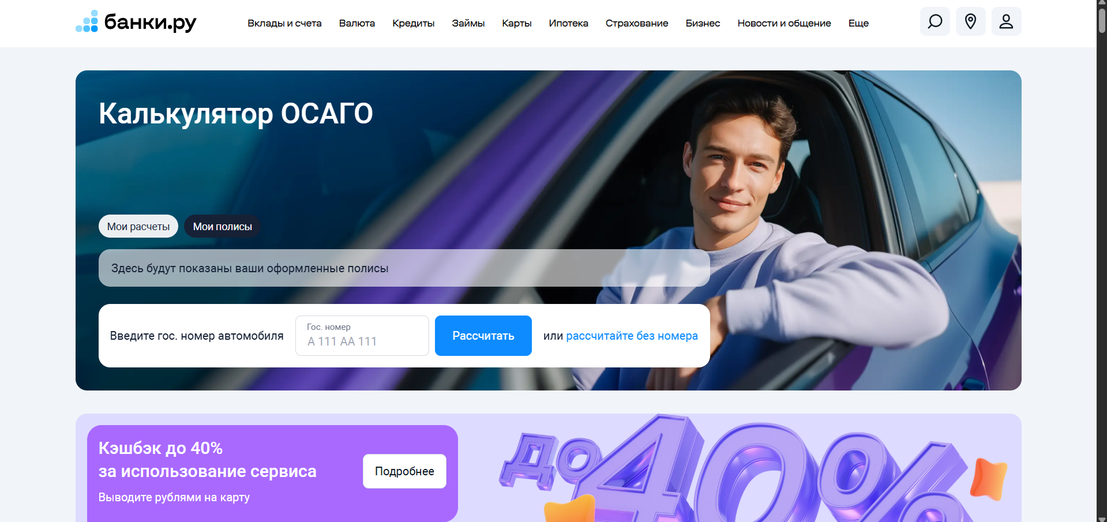Open the Вклады и счета menu
The width and height of the screenshot is (1107, 522).
[284, 23]
